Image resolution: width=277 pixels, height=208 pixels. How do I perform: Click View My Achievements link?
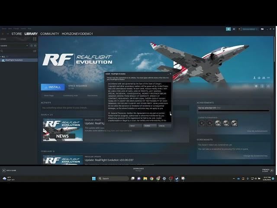[257, 131]
